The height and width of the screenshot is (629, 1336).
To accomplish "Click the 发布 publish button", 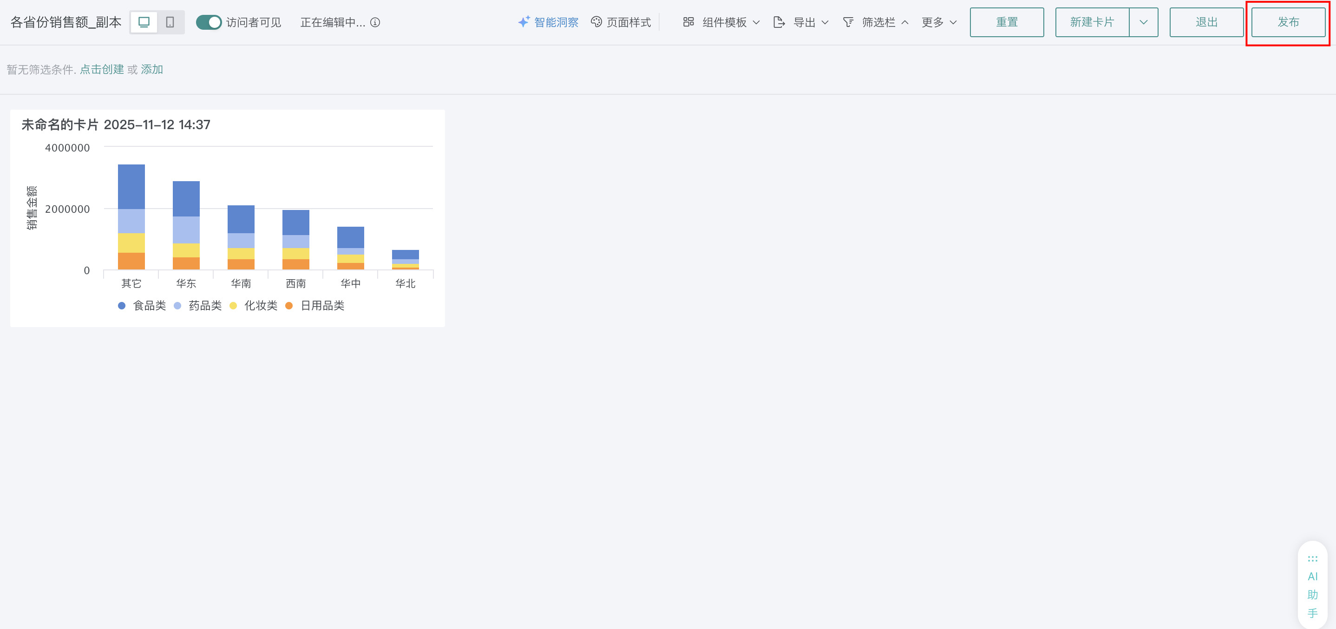I will (x=1288, y=22).
